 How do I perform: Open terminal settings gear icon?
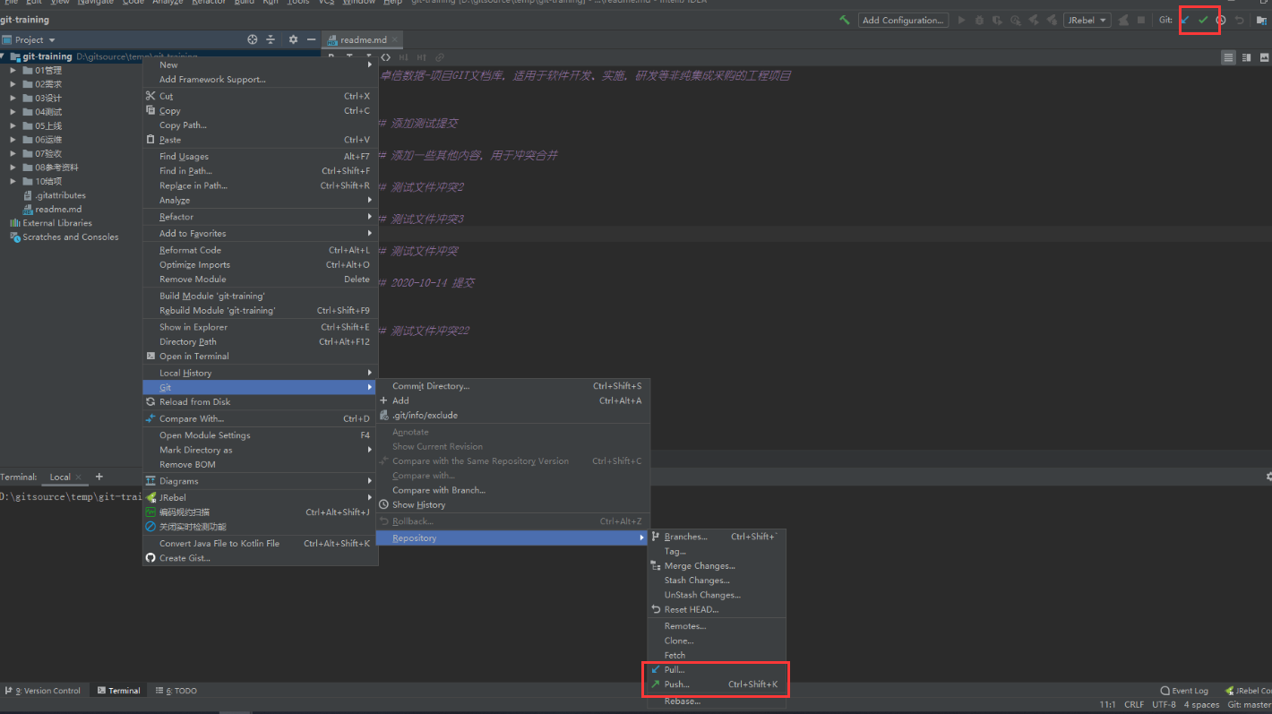[x=1268, y=477]
